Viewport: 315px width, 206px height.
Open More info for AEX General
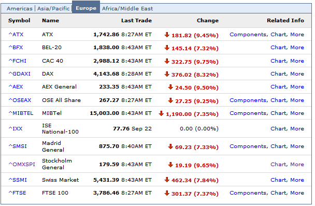pos(297,87)
